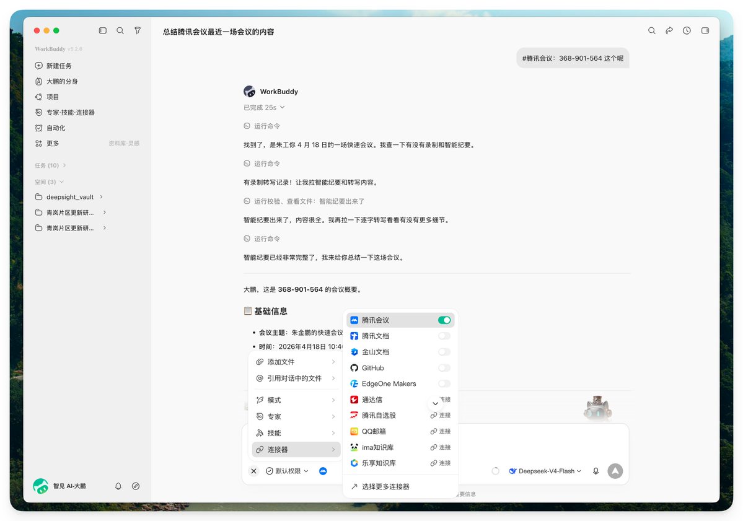The height and width of the screenshot is (521, 743).
Task: Click 连接 next to QQ邮箱
Action: [441, 432]
